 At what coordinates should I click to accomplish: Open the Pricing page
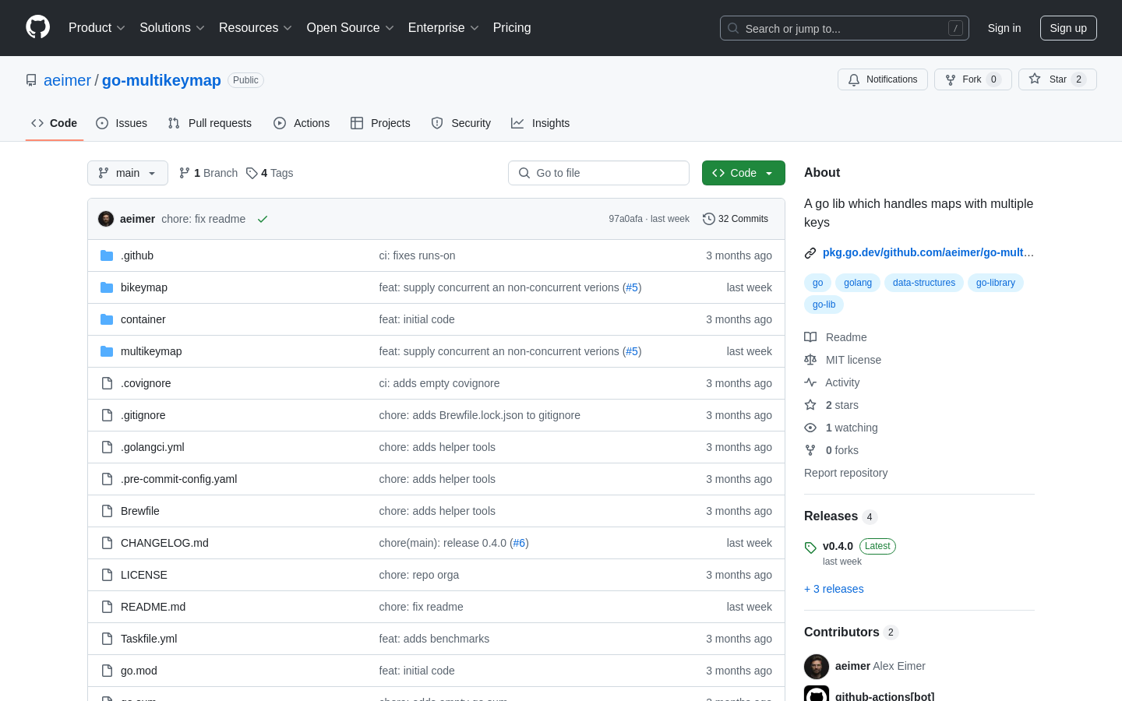pos(512,28)
